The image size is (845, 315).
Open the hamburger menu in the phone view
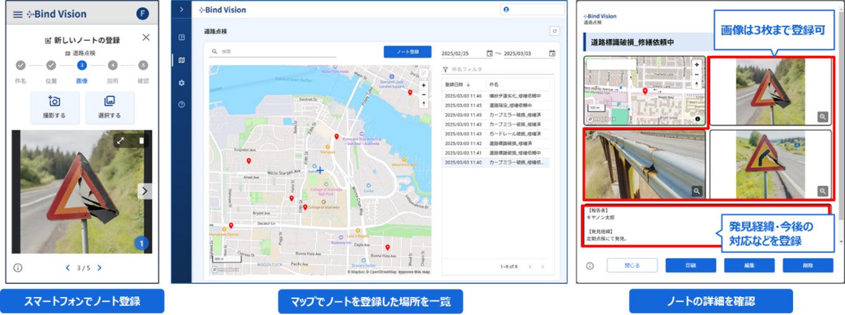17,14
